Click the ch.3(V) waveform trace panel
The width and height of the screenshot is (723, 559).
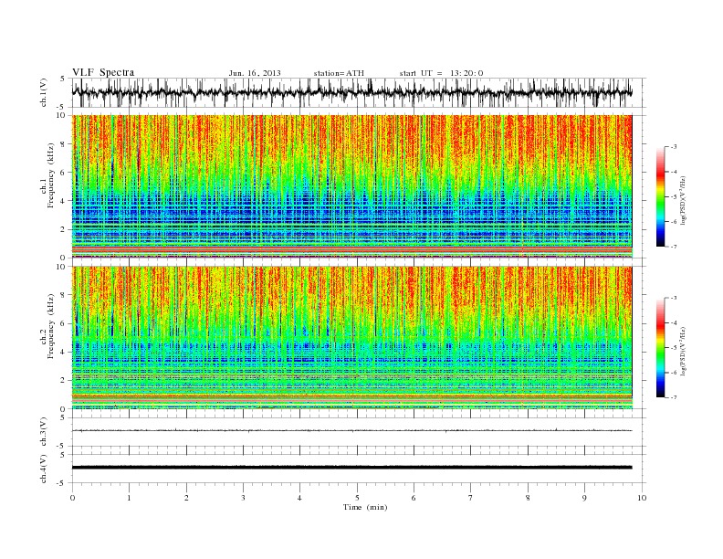pyautogui.click(x=359, y=431)
